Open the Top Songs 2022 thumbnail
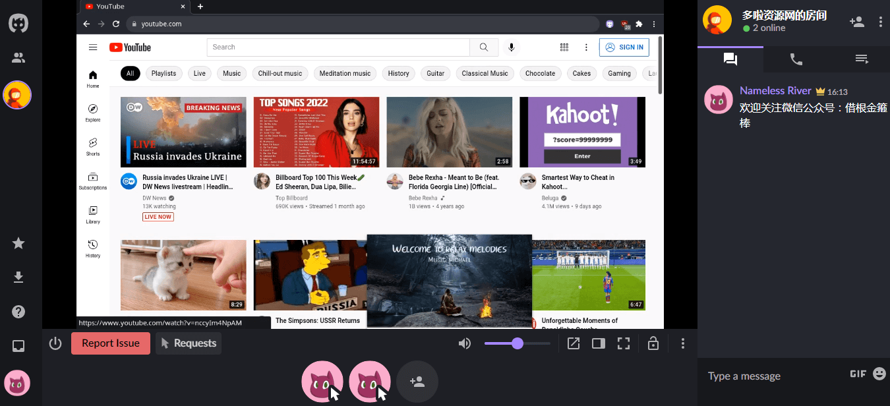The width and height of the screenshot is (890, 406). pyautogui.click(x=316, y=132)
